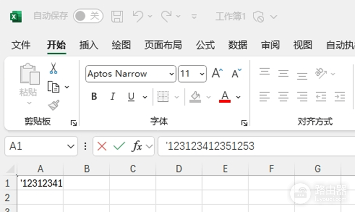
Task: Click the 工作簿1 workbook title
Action: pos(230,17)
